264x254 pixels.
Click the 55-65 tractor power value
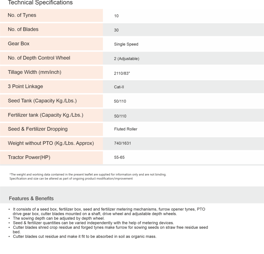[x=119, y=157]
